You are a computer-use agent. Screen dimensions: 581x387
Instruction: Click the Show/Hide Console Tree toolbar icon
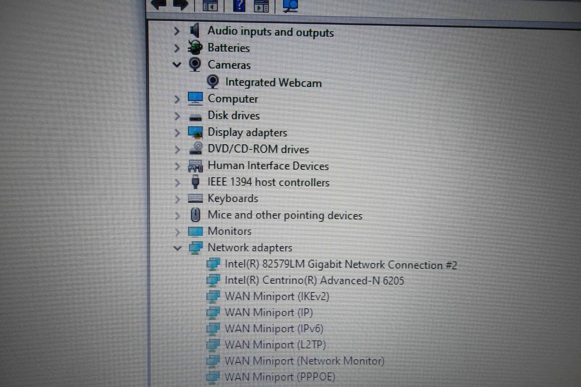210,5
